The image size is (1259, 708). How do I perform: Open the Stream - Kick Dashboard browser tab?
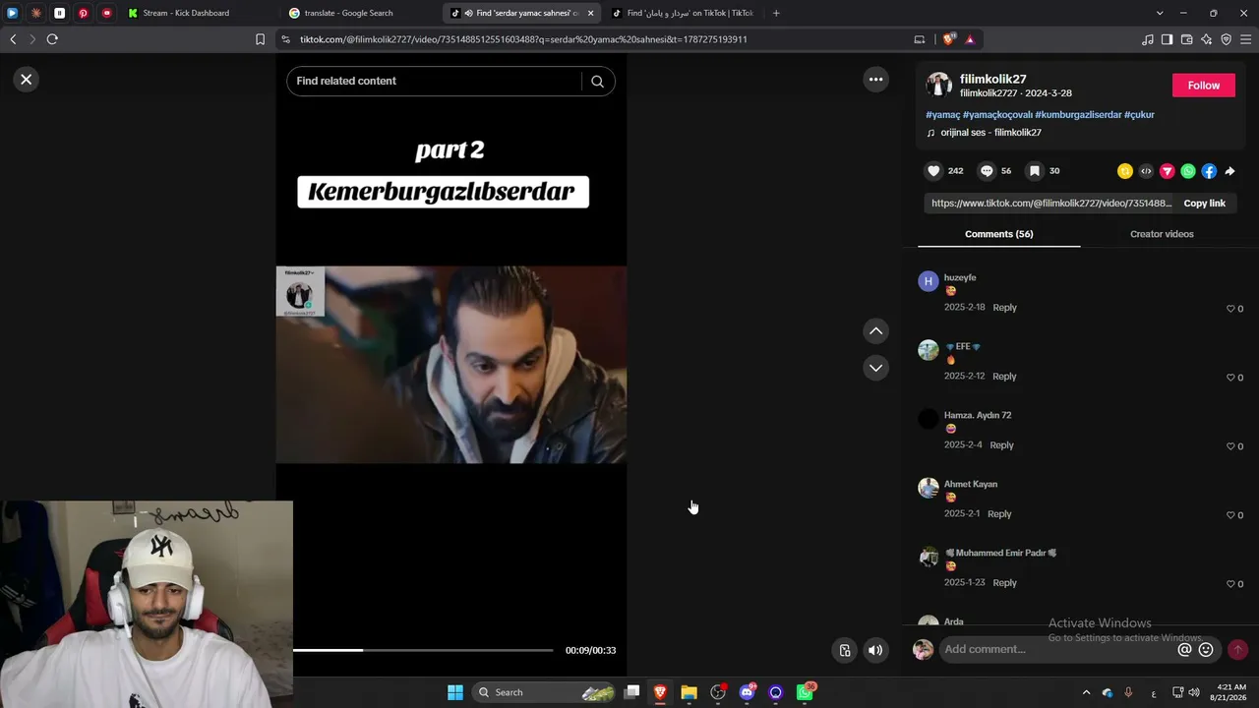click(x=187, y=13)
